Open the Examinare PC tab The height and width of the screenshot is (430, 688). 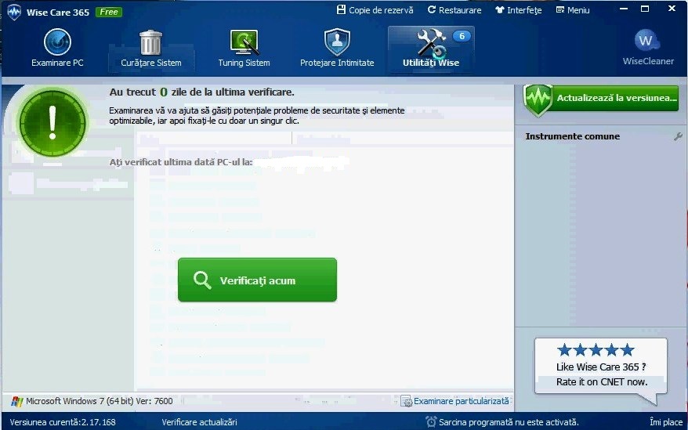57,49
